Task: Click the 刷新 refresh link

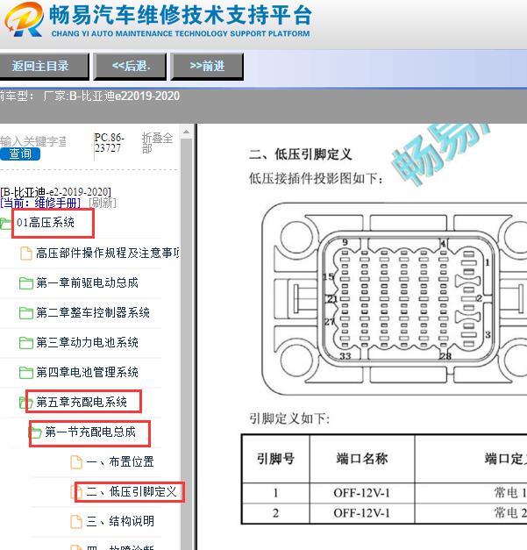Action: pos(103,203)
